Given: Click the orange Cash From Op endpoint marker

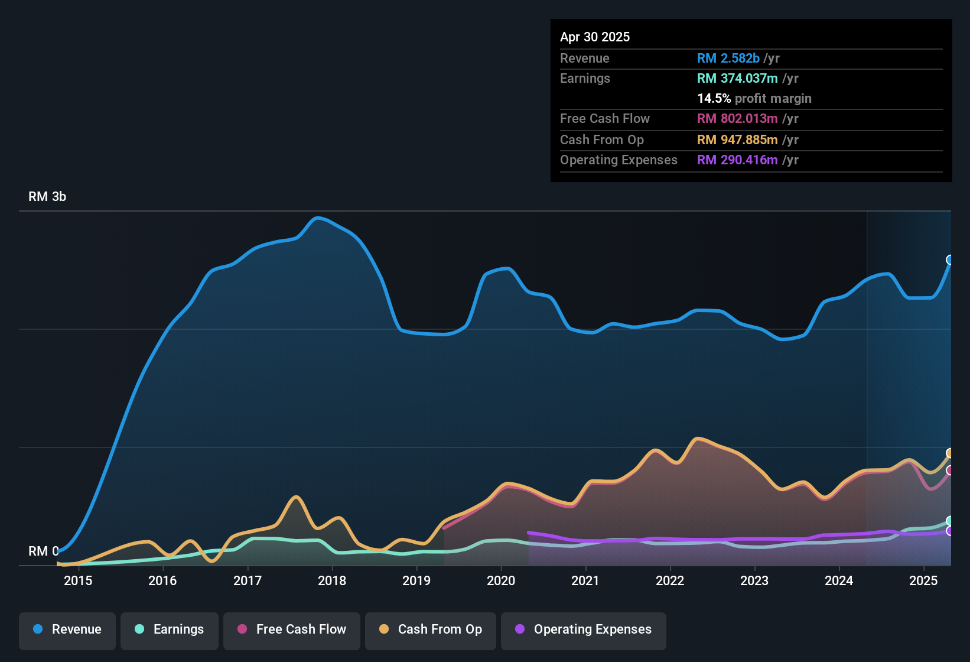Looking at the screenshot, I should (x=950, y=453).
